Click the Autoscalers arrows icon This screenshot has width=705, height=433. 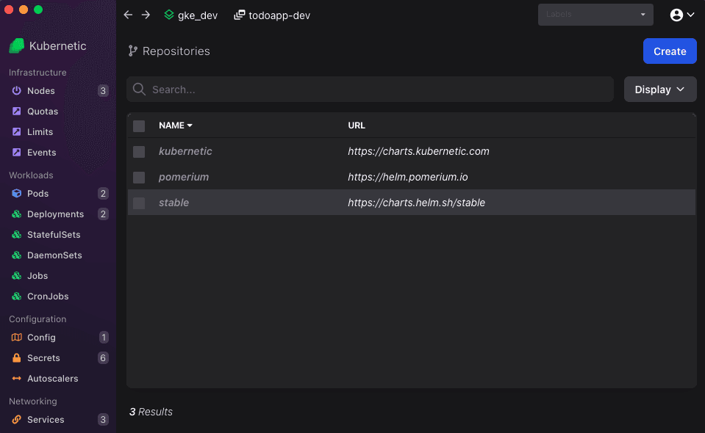tap(17, 379)
